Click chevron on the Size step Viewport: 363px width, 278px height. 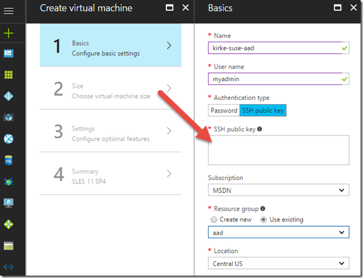tap(169, 88)
